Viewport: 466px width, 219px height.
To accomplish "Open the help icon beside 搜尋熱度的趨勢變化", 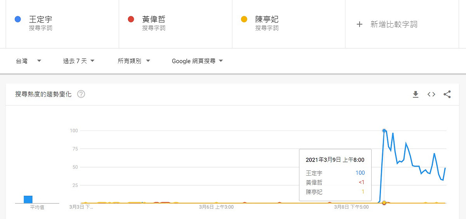I will [81, 94].
